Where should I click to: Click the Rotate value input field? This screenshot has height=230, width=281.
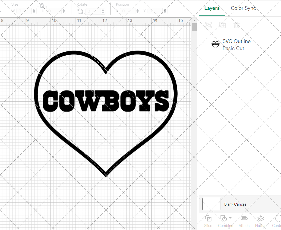coord(93,11)
